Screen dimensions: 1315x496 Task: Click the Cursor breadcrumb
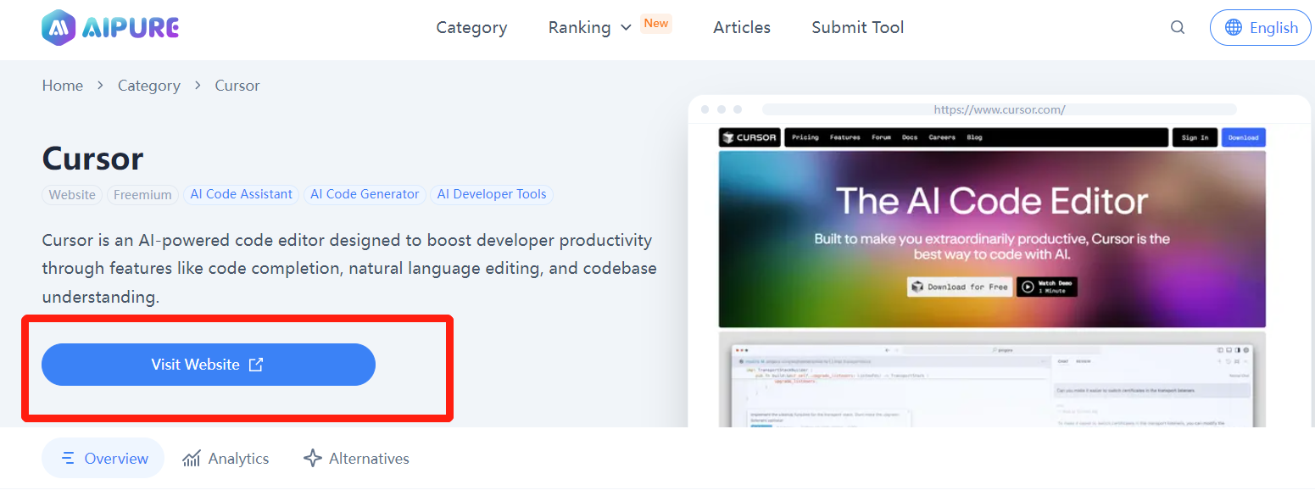click(x=237, y=86)
